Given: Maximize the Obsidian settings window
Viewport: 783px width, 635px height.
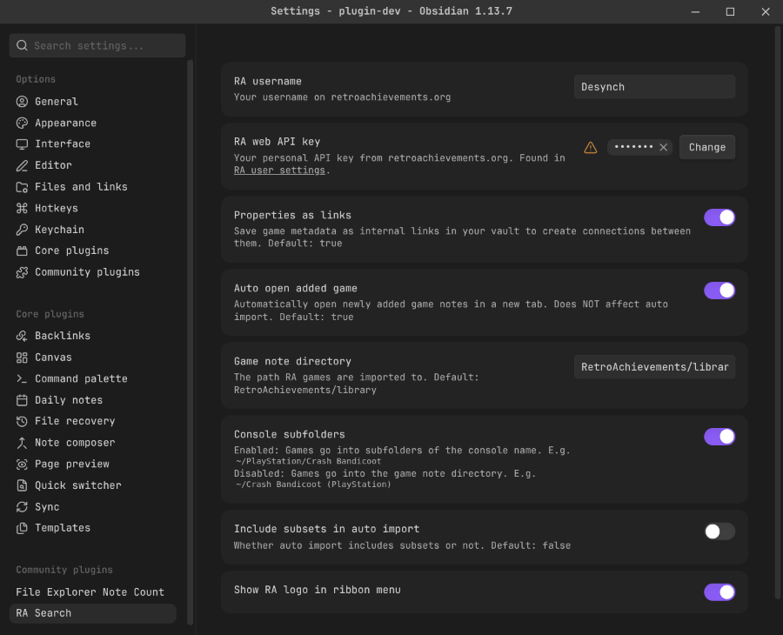Looking at the screenshot, I should (x=730, y=11).
